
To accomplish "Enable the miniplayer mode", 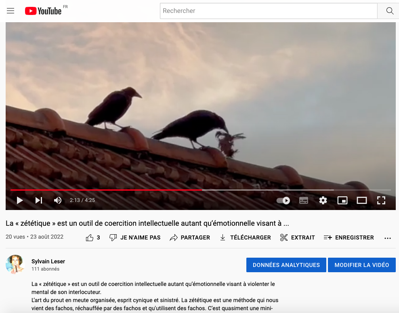I will (342, 200).
